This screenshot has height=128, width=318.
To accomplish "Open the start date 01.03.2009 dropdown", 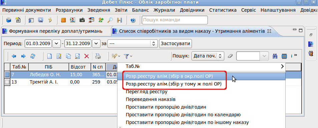I will pyautogui.click(x=57, y=43).
